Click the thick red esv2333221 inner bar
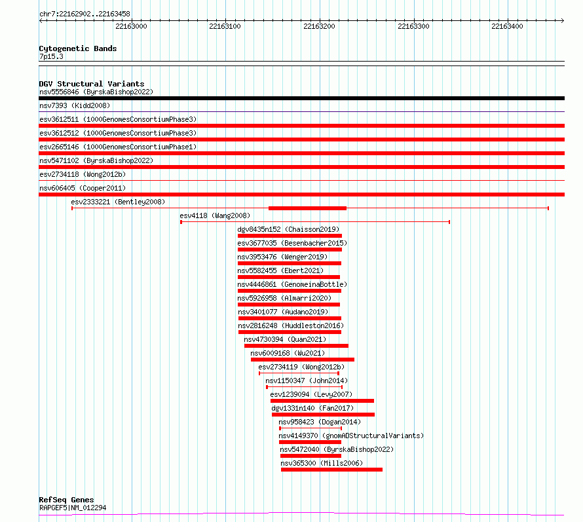Image resolution: width=583 pixels, height=522 pixels. (307, 208)
